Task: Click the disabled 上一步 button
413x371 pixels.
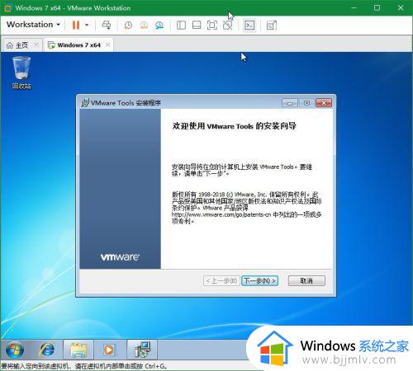Action: [x=221, y=280]
